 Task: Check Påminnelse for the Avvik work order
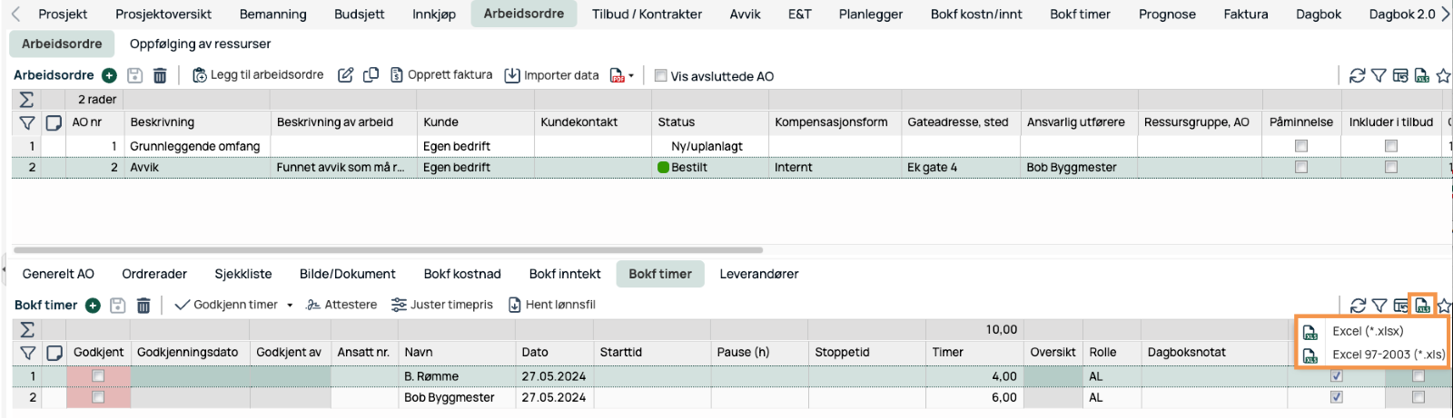pos(1300,167)
